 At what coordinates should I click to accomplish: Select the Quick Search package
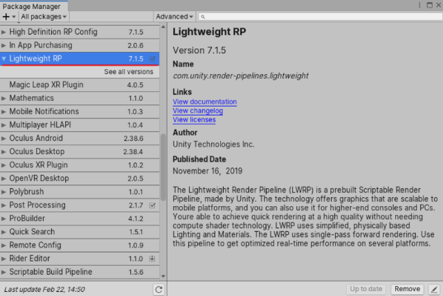coord(80,232)
